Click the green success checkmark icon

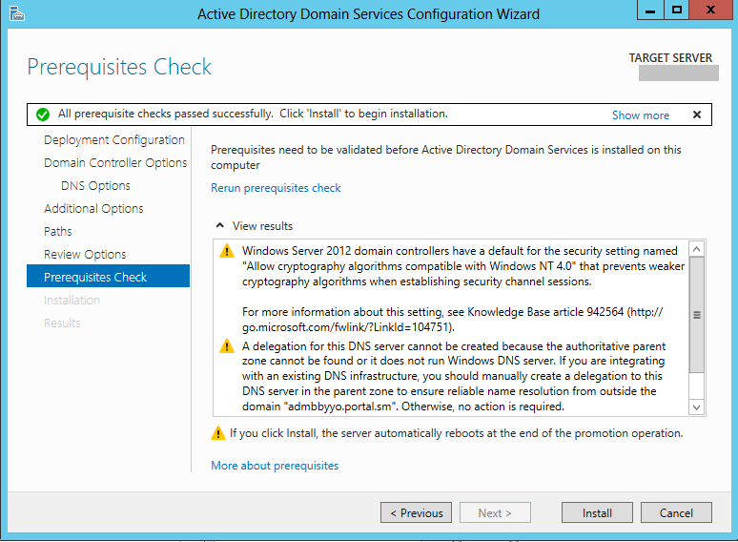(x=43, y=115)
